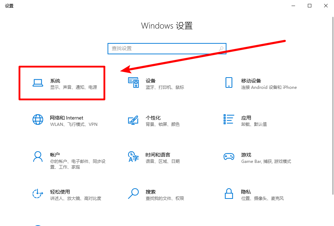The height and width of the screenshot is (226, 334).
Task: Click WLAN、飞行模式、VPN description
Action: tap(74, 124)
